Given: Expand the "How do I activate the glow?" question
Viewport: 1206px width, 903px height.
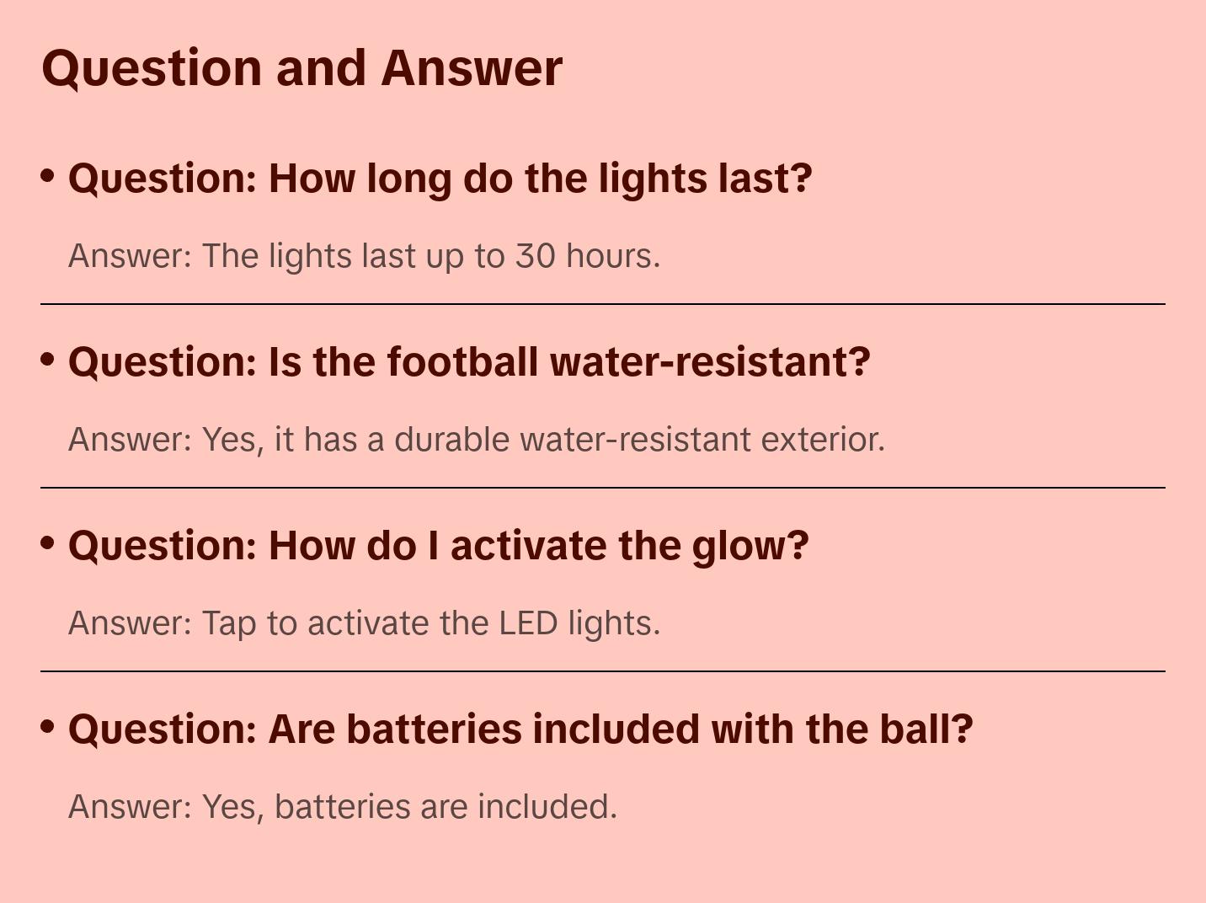Looking at the screenshot, I should point(438,546).
